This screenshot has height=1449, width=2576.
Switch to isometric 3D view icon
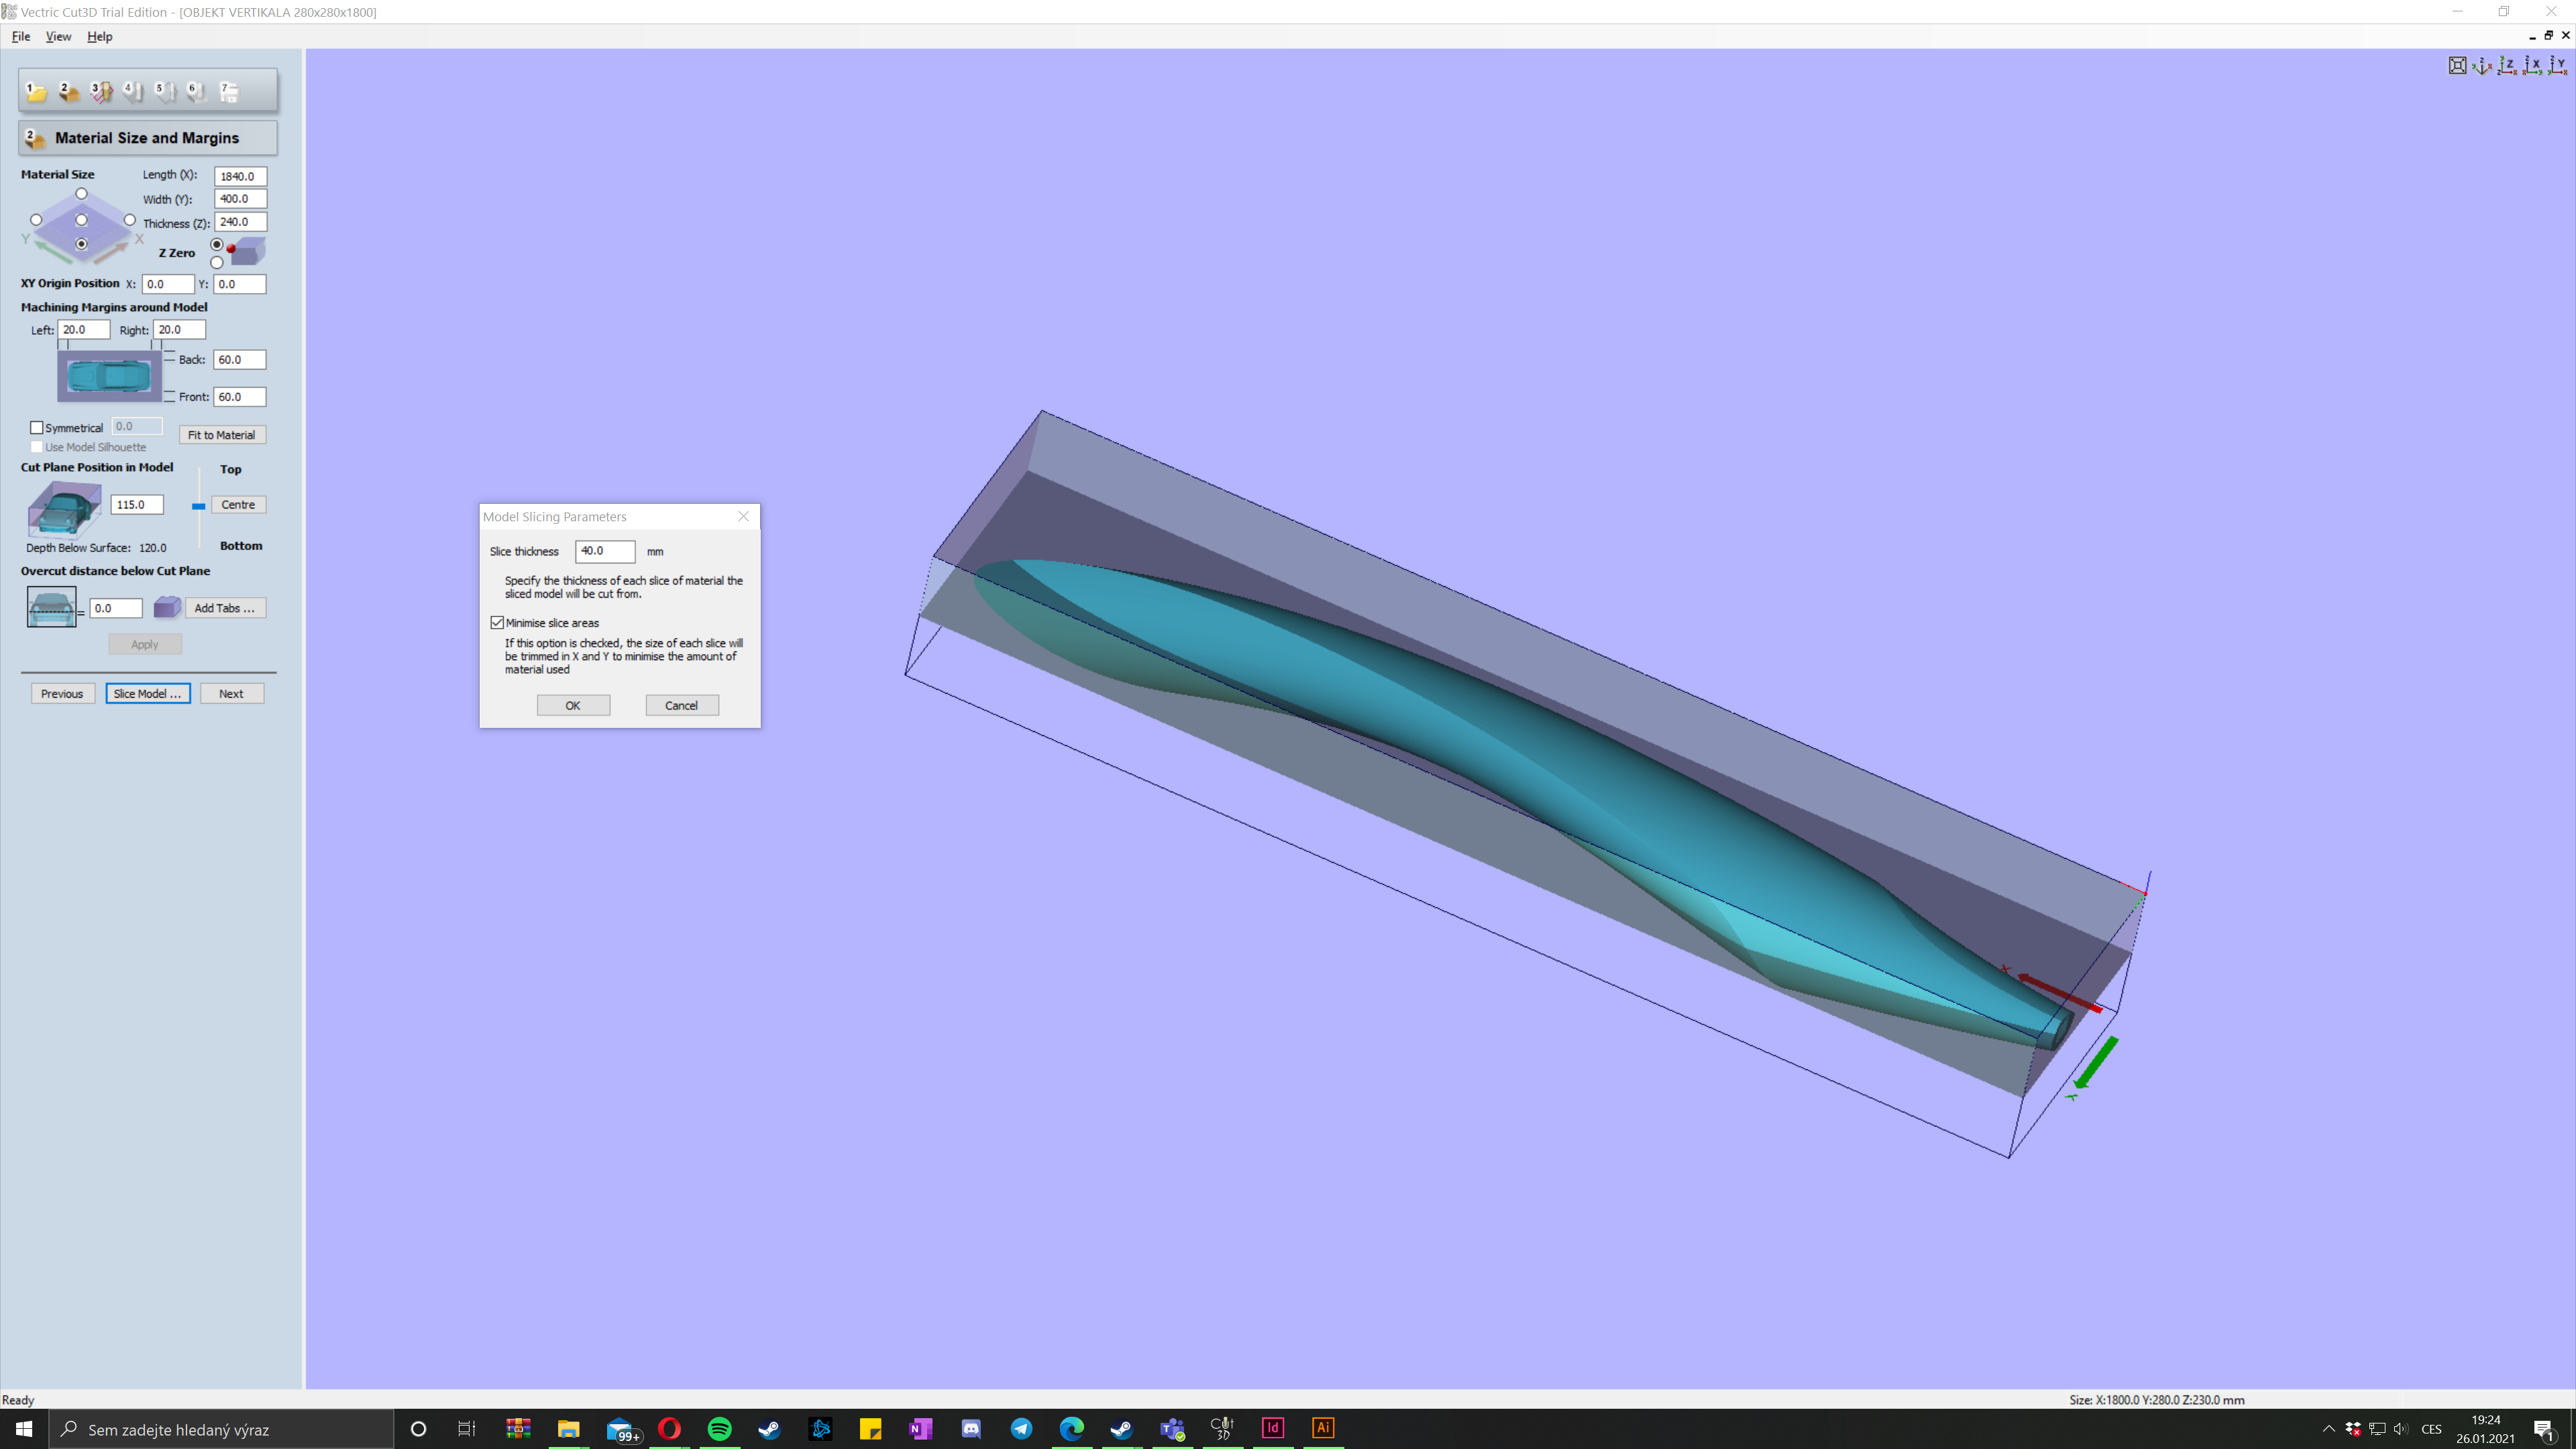tap(2482, 66)
